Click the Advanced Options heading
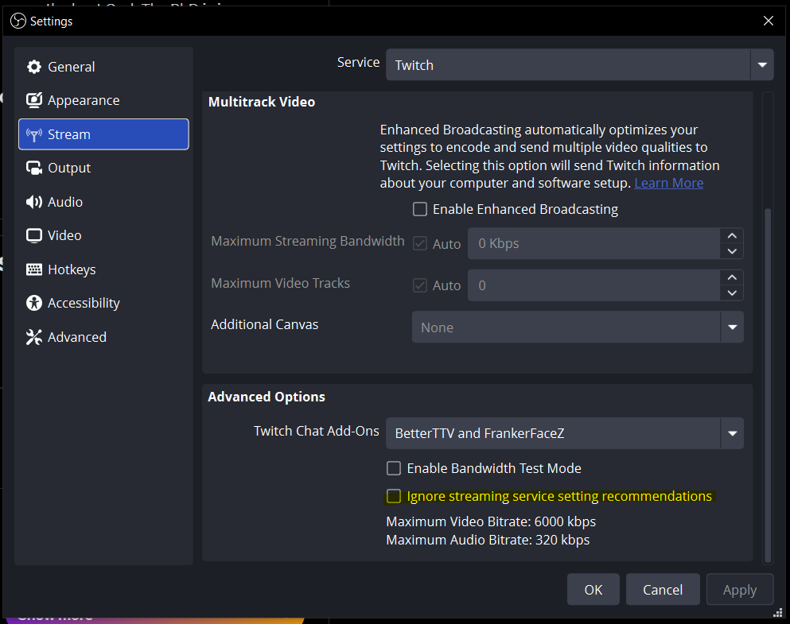This screenshot has height=624, width=790. tap(267, 397)
